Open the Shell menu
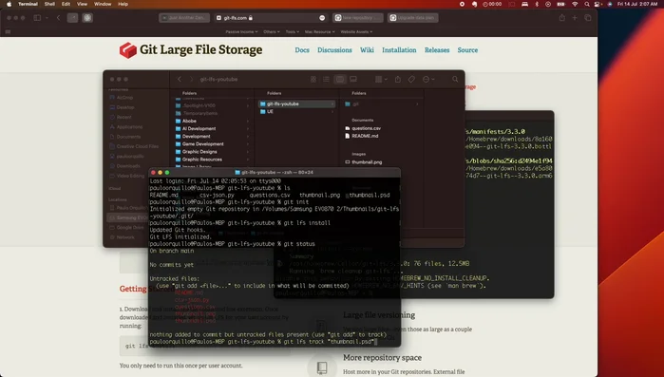 49,4
